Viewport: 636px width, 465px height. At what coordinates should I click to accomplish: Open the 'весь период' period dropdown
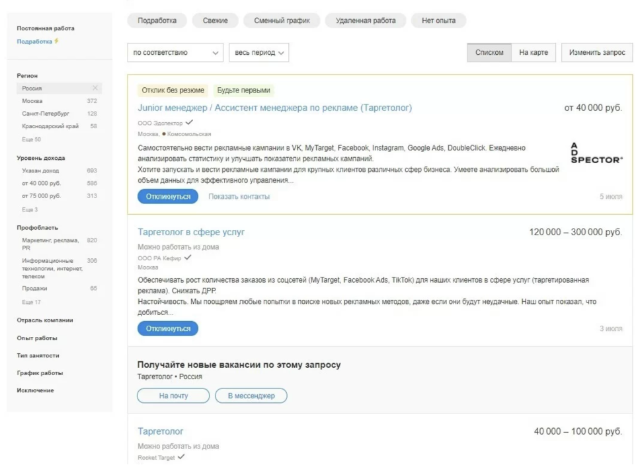(258, 53)
